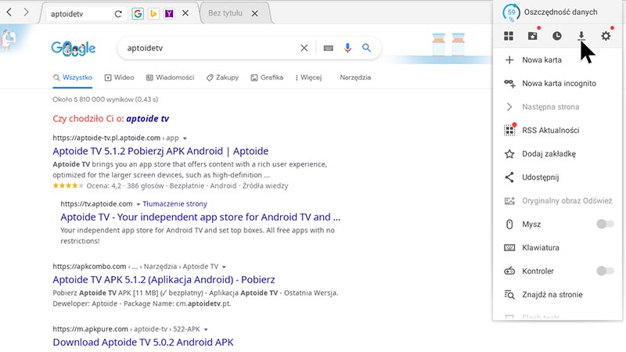Choose Udostępnij in the menu
The height and width of the screenshot is (352, 626).
(x=558, y=178)
